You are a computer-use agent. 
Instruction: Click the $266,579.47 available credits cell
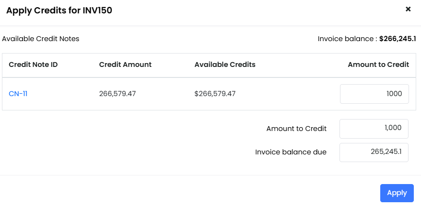coord(215,94)
